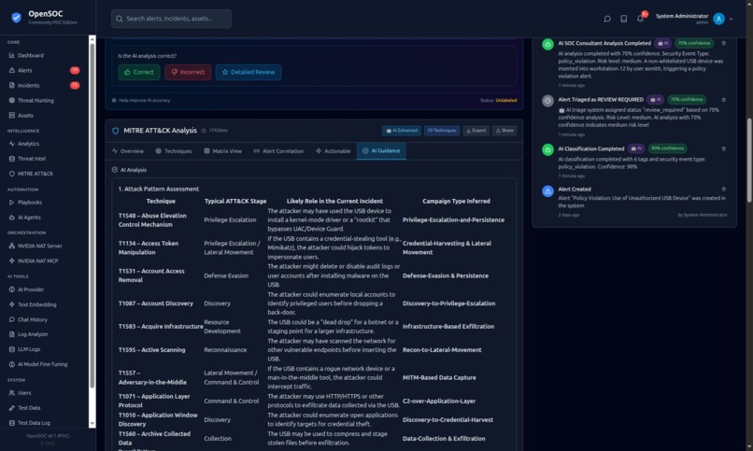Viewport: 753px width, 451px height.
Task: Click the T1087 Account Discovery cell
Action: point(160,303)
